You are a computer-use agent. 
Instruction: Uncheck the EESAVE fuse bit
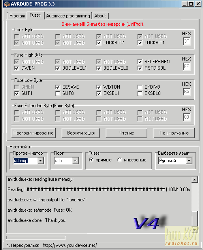(58, 87)
